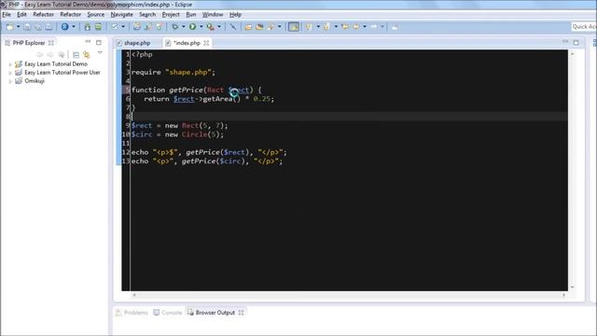Switch to the shape.php editor tab
Screen dimensions: 597x336
137,43
